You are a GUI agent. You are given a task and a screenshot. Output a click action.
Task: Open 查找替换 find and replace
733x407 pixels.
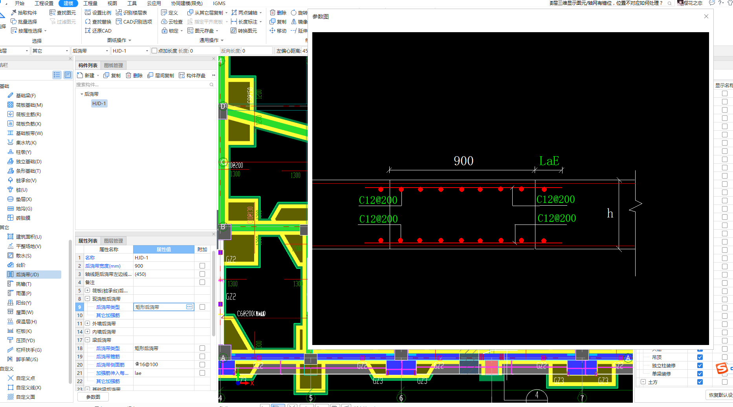coord(98,22)
